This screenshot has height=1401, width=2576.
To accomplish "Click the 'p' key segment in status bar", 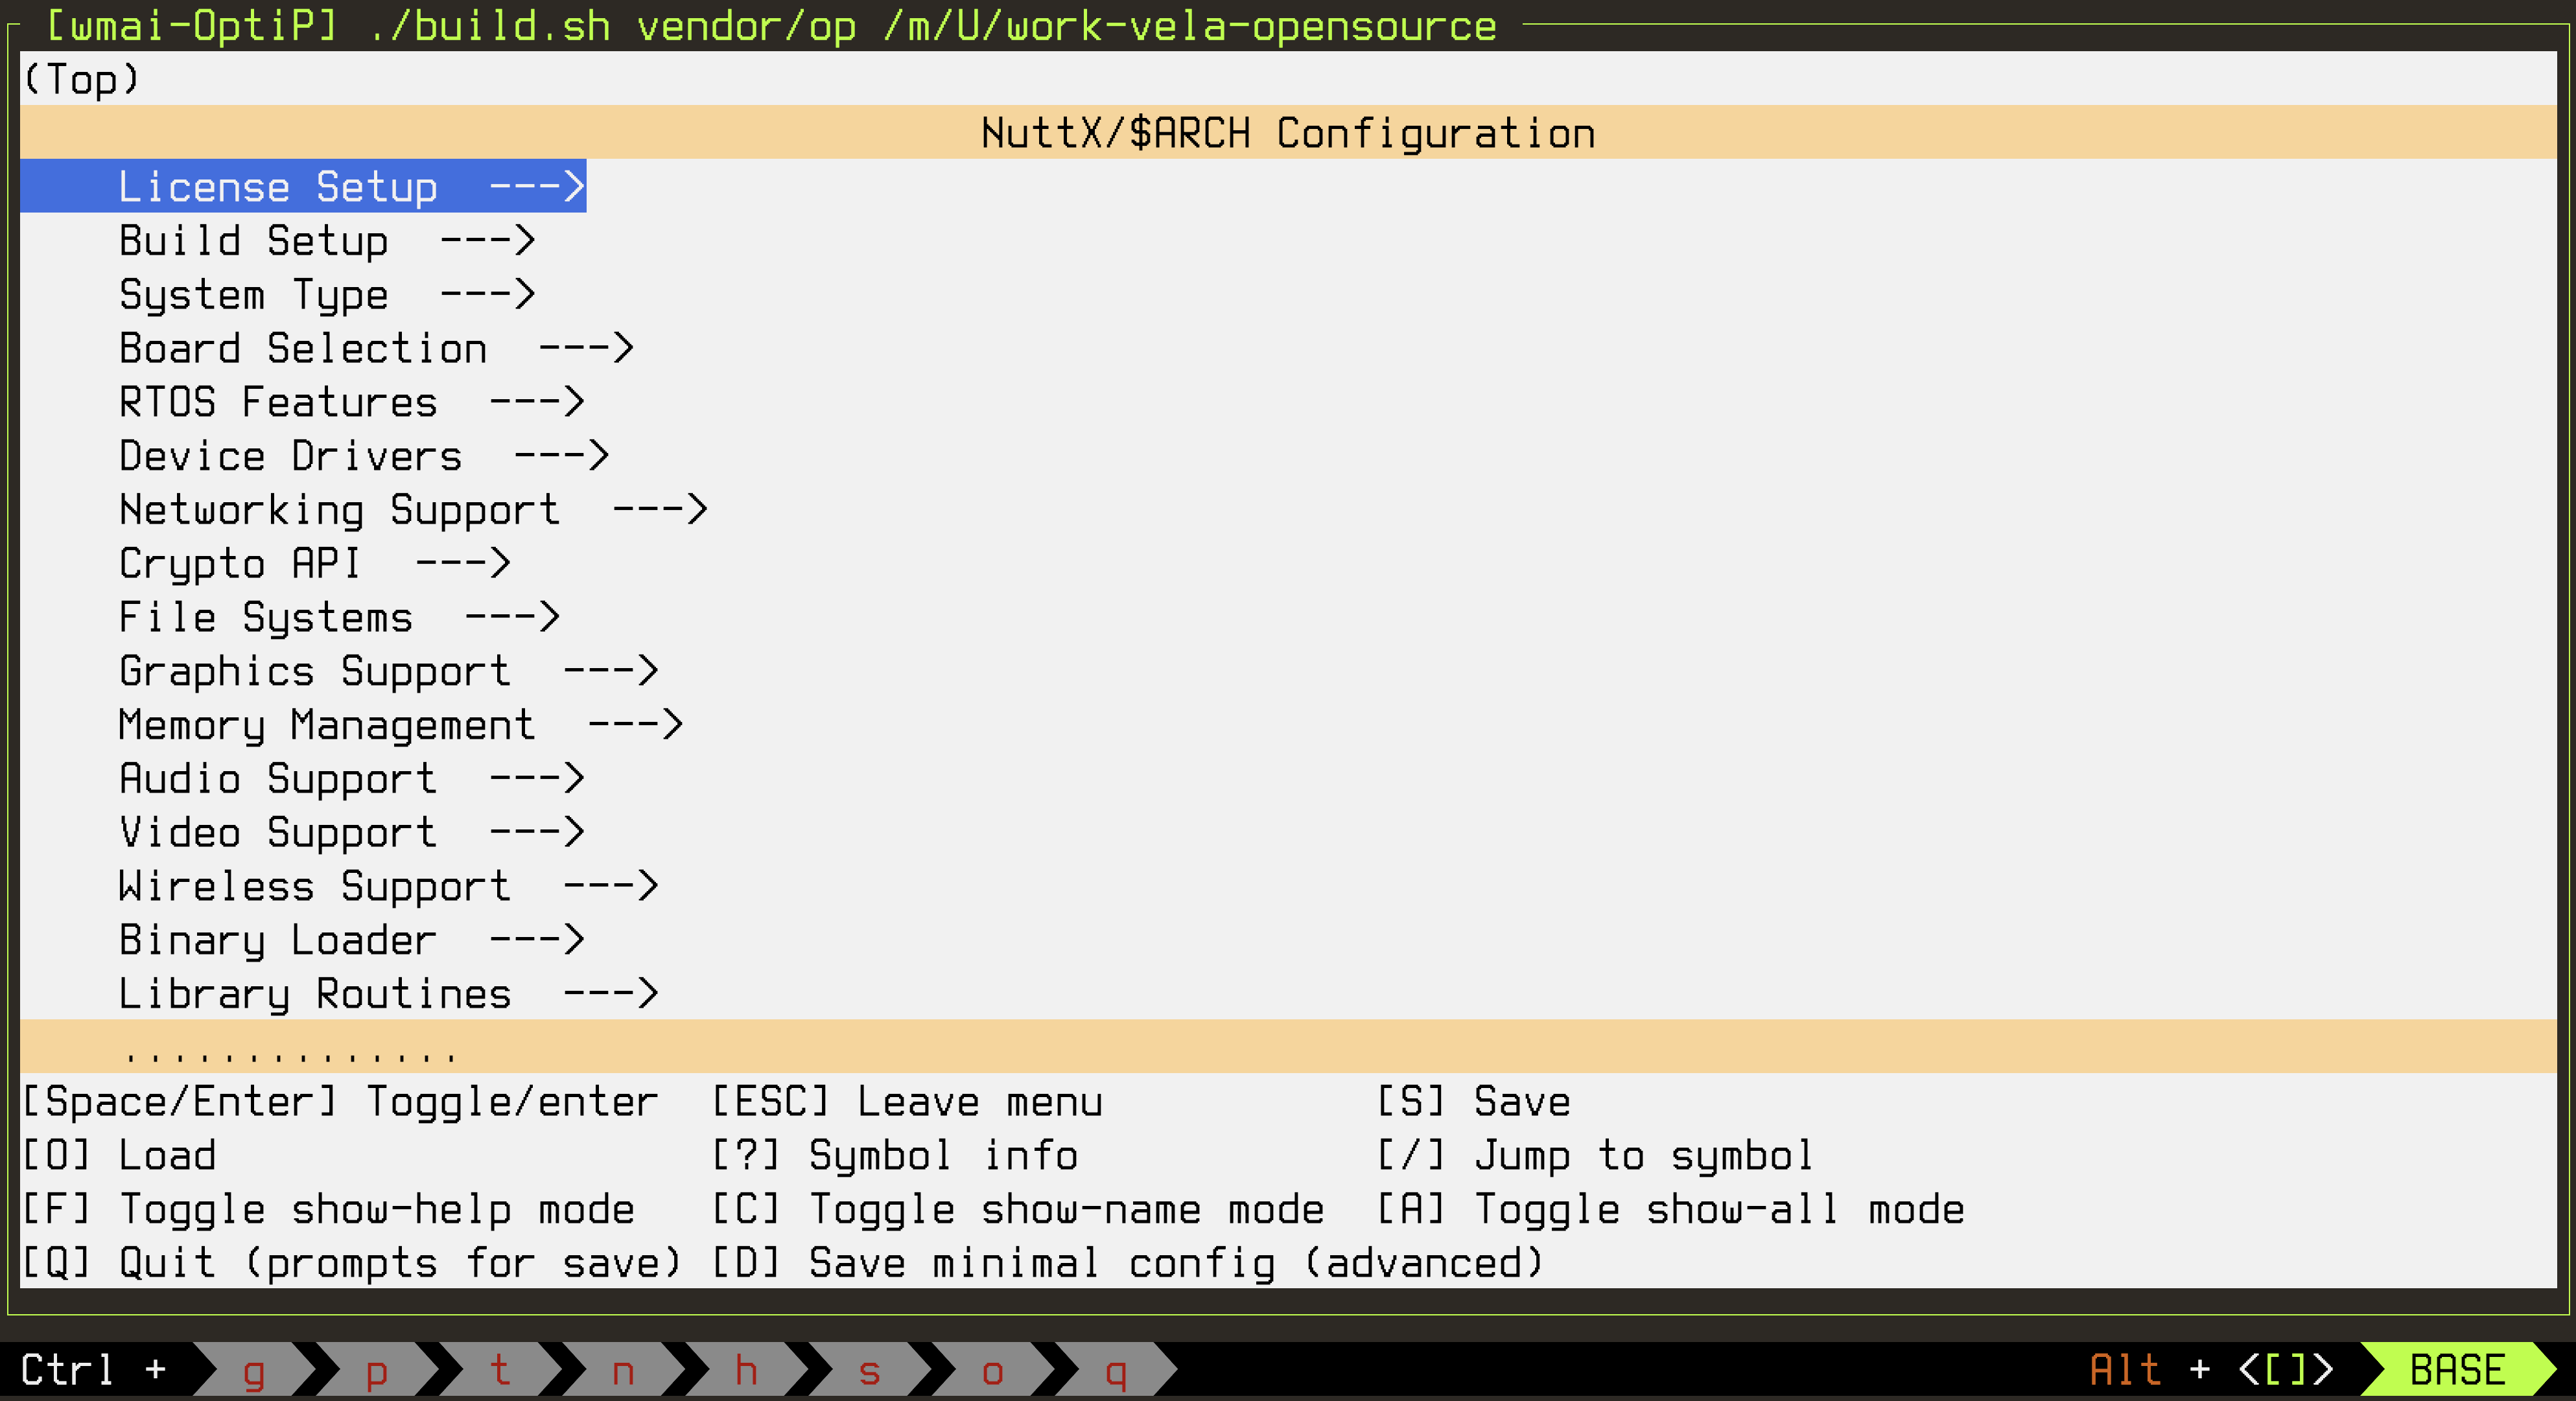I will point(377,1370).
